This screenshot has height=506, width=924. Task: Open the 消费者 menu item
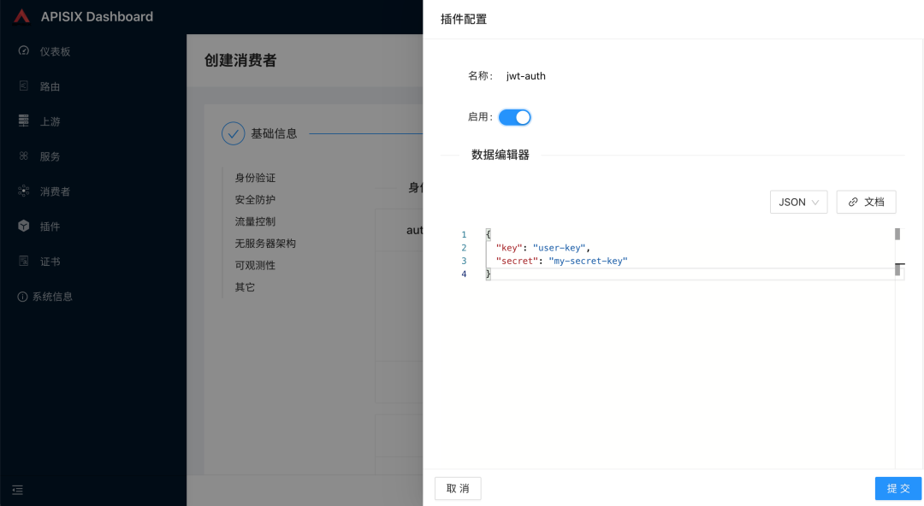(x=55, y=191)
